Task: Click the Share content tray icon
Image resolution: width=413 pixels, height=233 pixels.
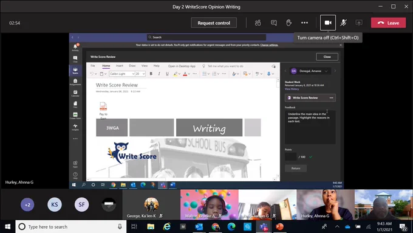Action: click(x=359, y=23)
